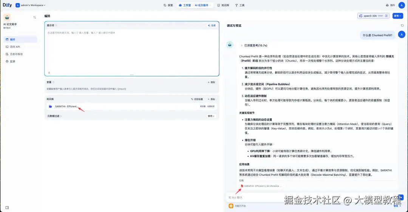Click the panel toggle icon at the sidebar bottom
408x212 pixels.
[7, 207]
